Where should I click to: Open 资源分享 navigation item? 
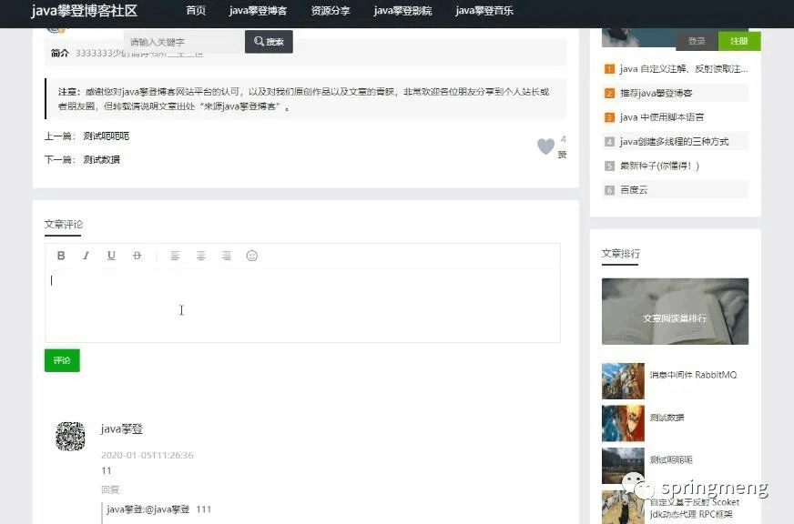331,11
